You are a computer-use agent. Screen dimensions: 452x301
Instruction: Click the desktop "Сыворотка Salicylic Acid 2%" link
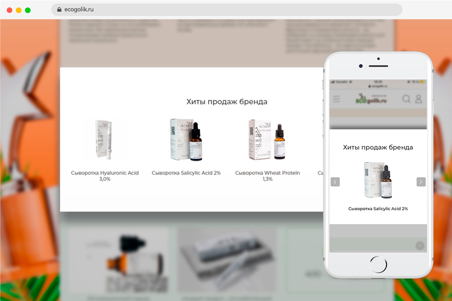tap(186, 173)
